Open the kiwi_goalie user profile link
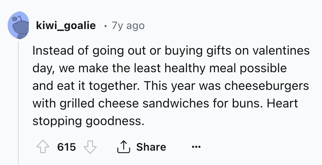 point(66,26)
